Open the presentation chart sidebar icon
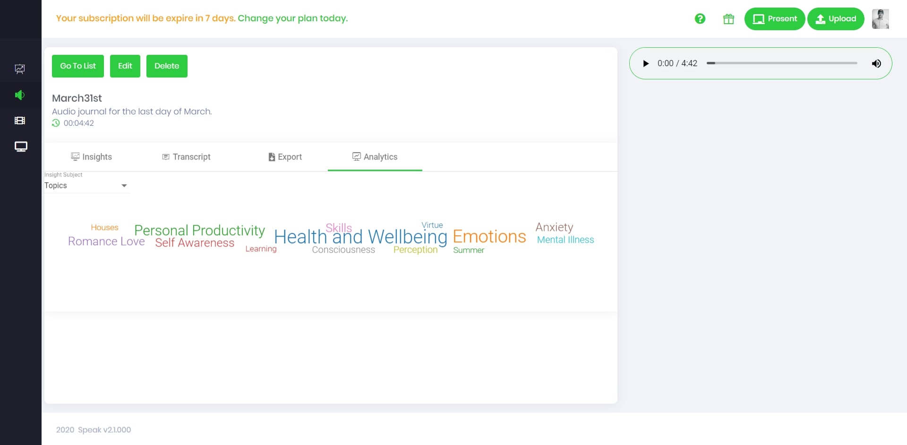 20,69
